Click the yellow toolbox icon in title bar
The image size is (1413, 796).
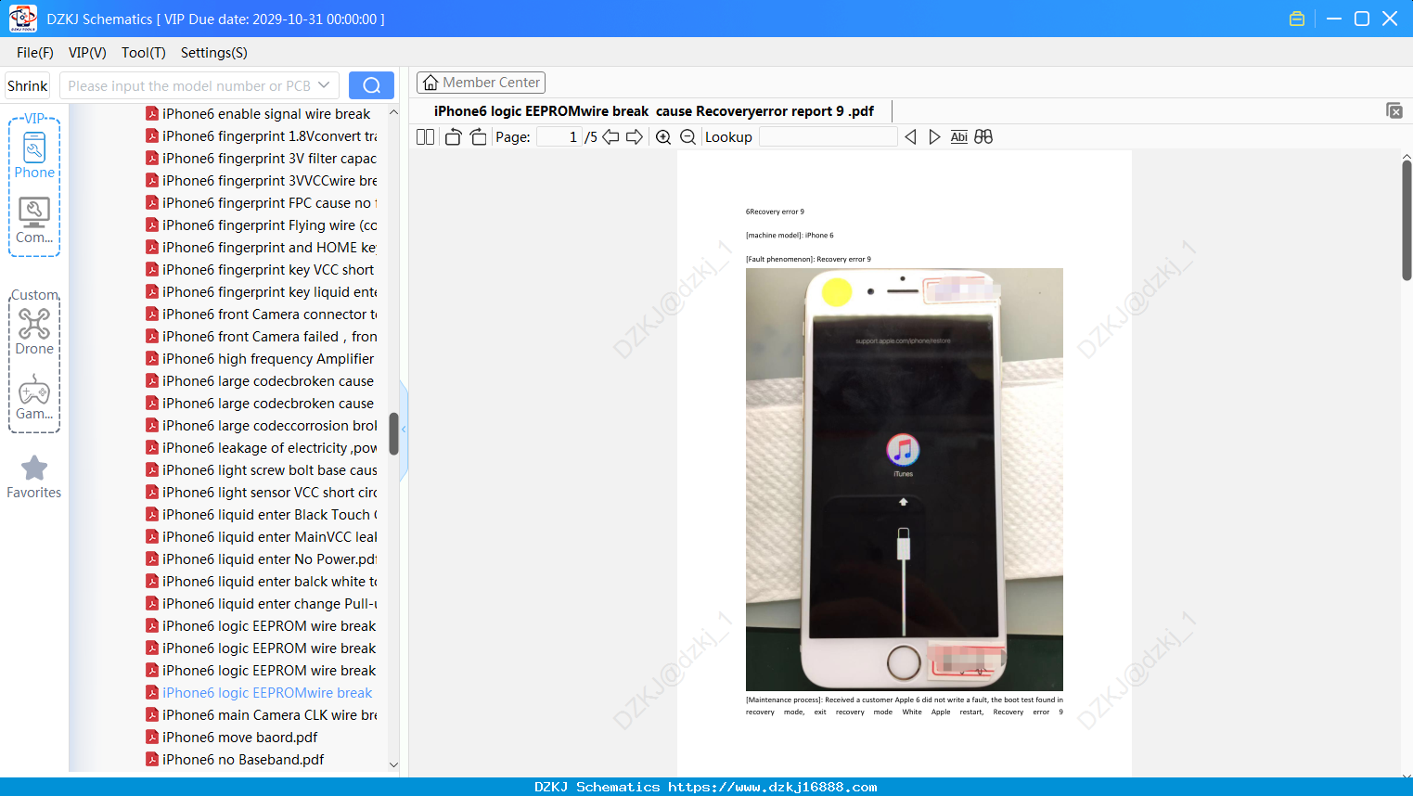[x=1297, y=19]
